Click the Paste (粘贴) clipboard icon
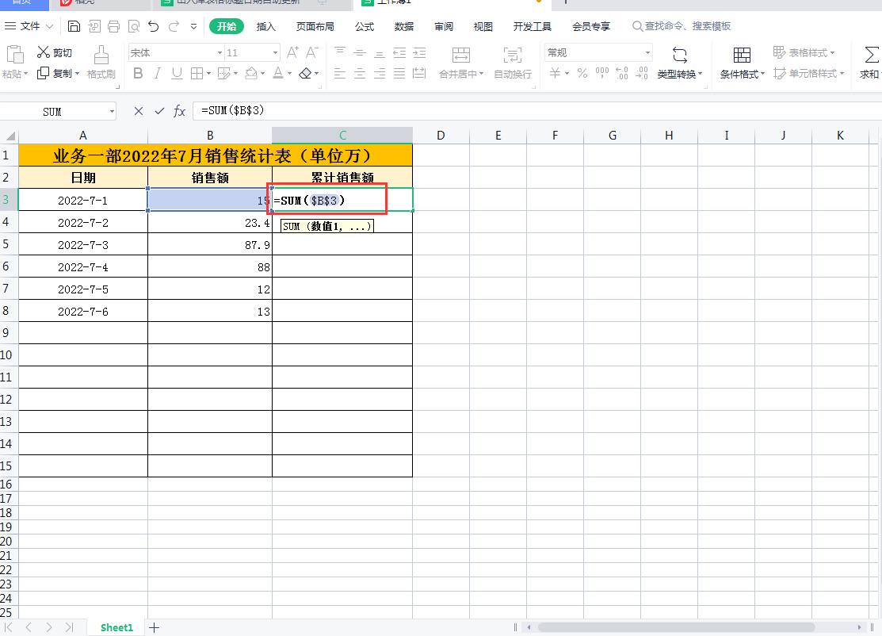Viewport: 882px width, 636px height. pyautogui.click(x=14, y=56)
